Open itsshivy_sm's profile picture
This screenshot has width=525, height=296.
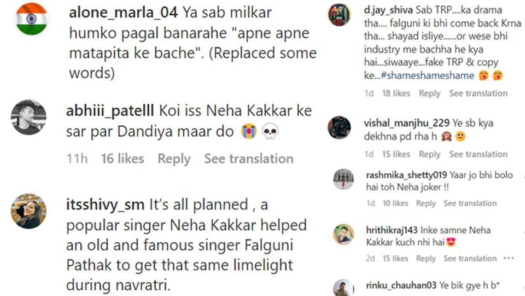point(28,211)
